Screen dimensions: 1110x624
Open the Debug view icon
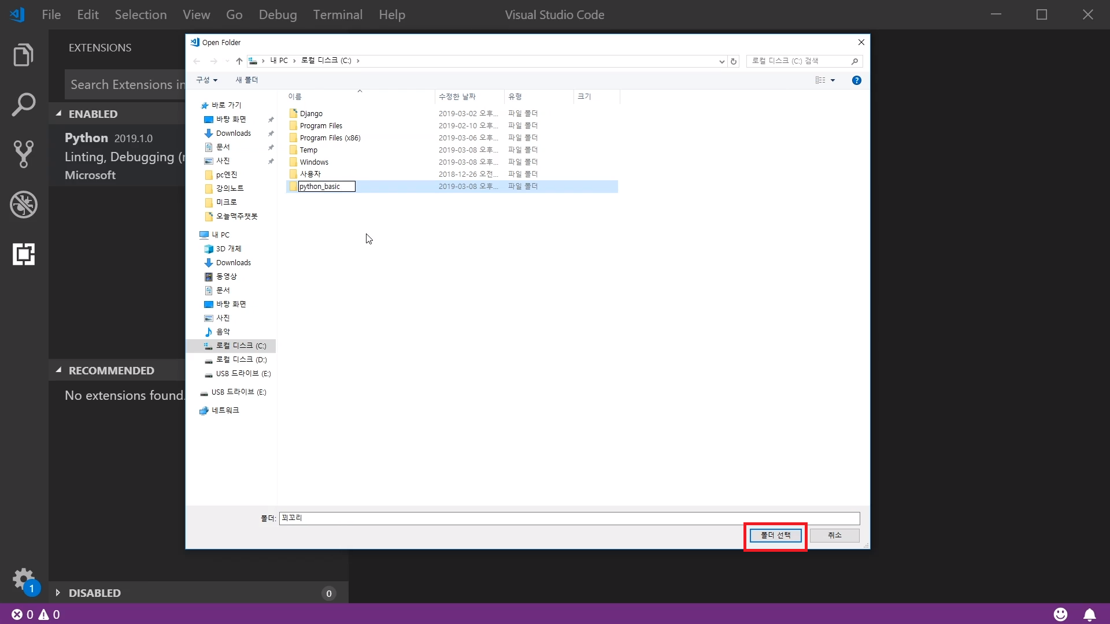click(24, 205)
